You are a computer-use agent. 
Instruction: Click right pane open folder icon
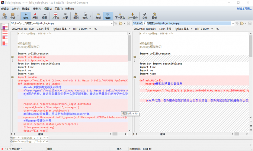242,23
